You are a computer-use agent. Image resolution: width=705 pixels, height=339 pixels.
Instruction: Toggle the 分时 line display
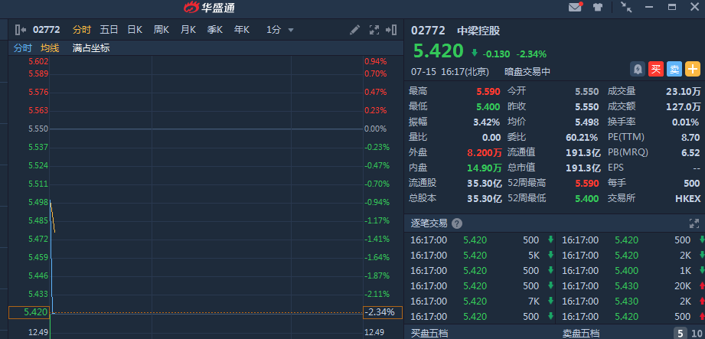tap(22, 47)
